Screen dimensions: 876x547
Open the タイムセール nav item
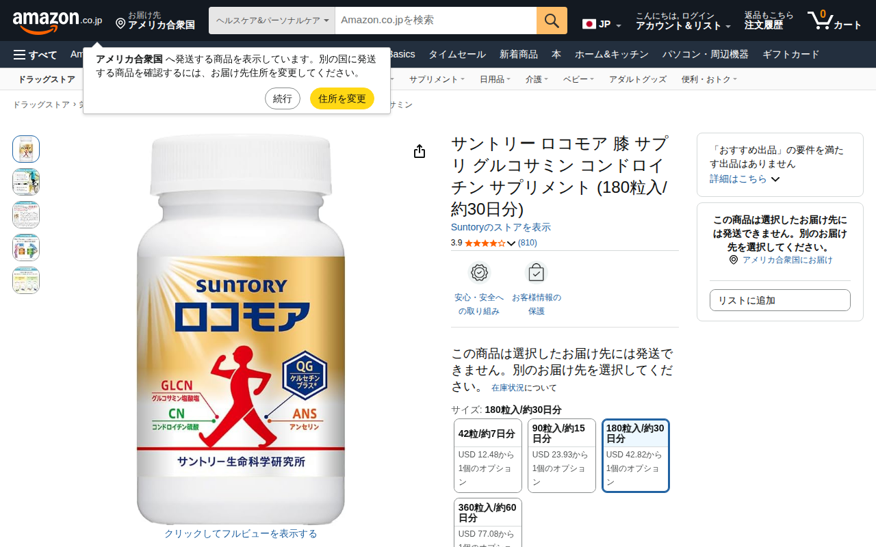457,55
